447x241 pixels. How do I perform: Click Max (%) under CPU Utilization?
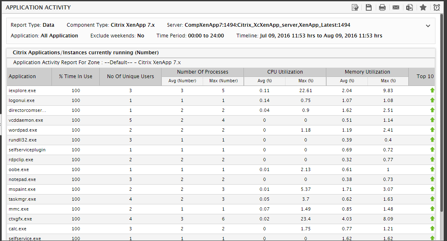(x=306, y=81)
